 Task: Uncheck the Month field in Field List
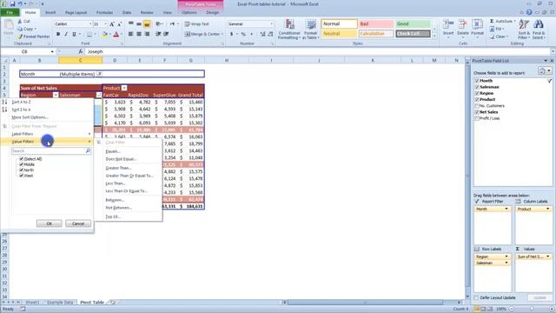pos(477,81)
